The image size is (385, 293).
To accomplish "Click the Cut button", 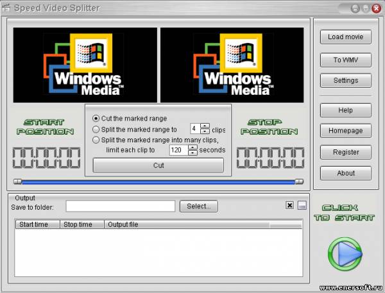I will [x=158, y=165].
